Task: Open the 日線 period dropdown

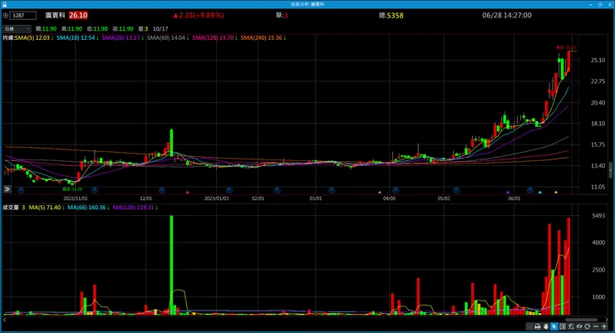Action: 17,29
